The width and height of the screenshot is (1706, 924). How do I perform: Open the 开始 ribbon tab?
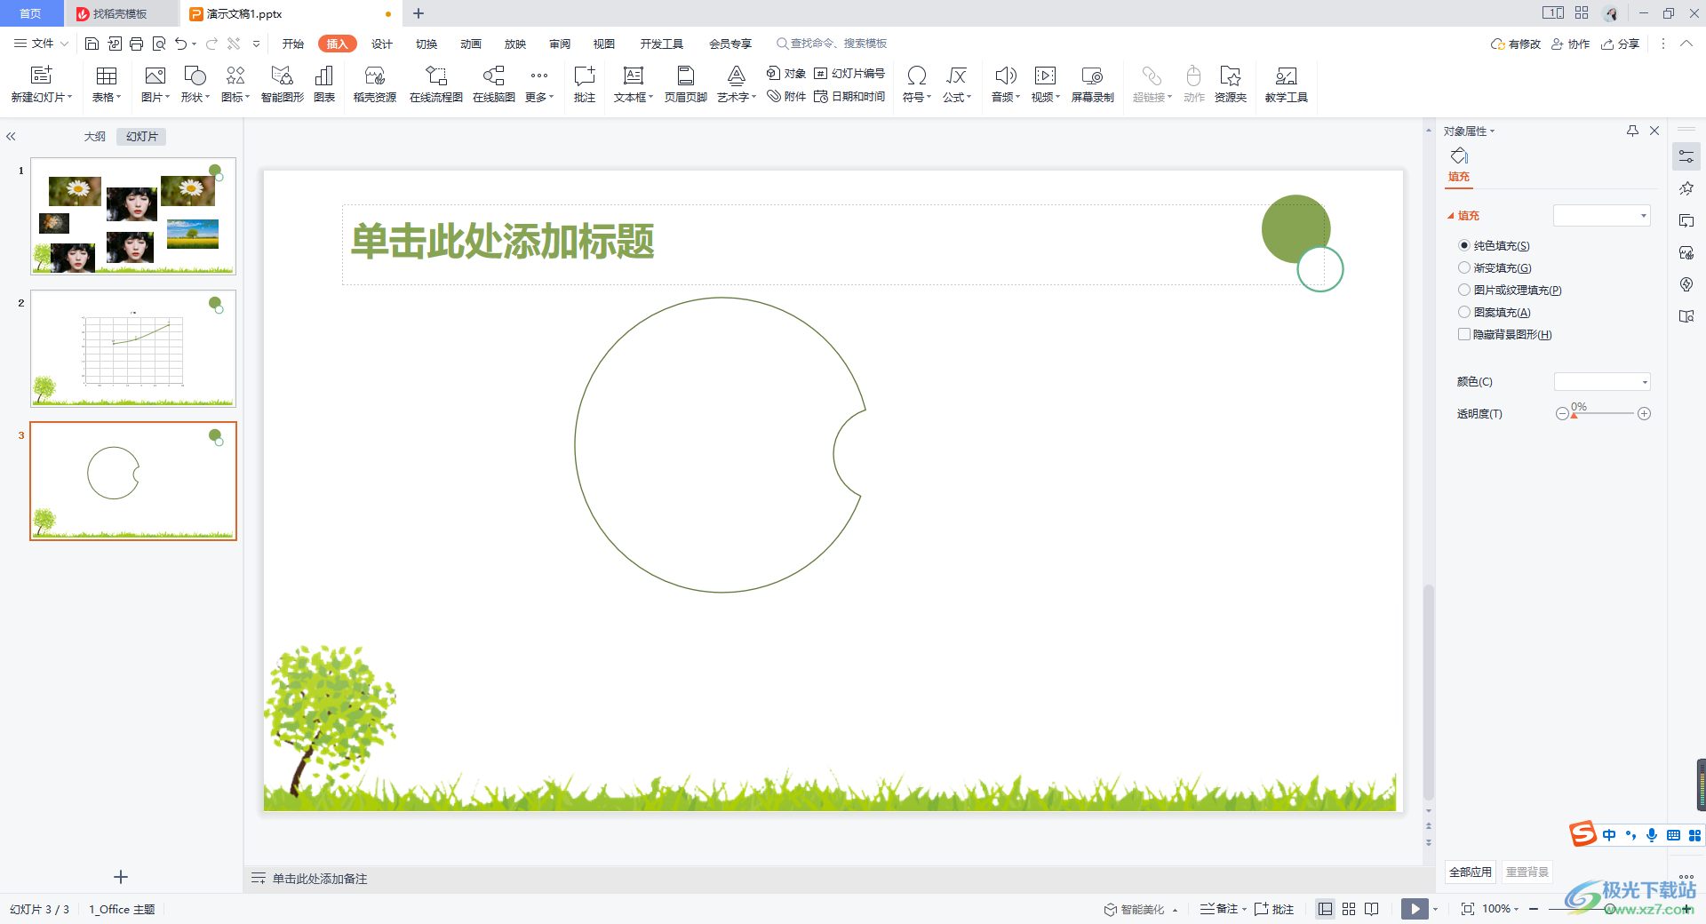coord(293,44)
